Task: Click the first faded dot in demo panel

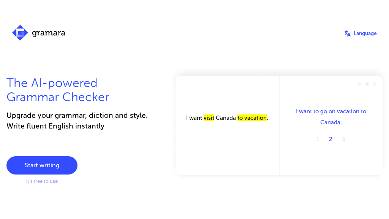Action: coord(359,84)
